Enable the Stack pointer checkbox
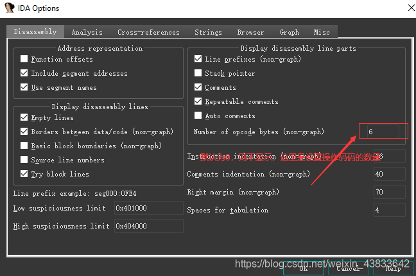This screenshot has width=416, height=276. click(x=198, y=73)
